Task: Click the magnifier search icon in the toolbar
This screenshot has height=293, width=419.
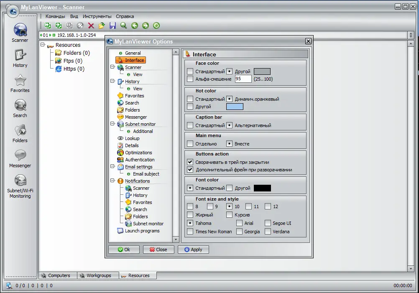Action: (x=123, y=25)
